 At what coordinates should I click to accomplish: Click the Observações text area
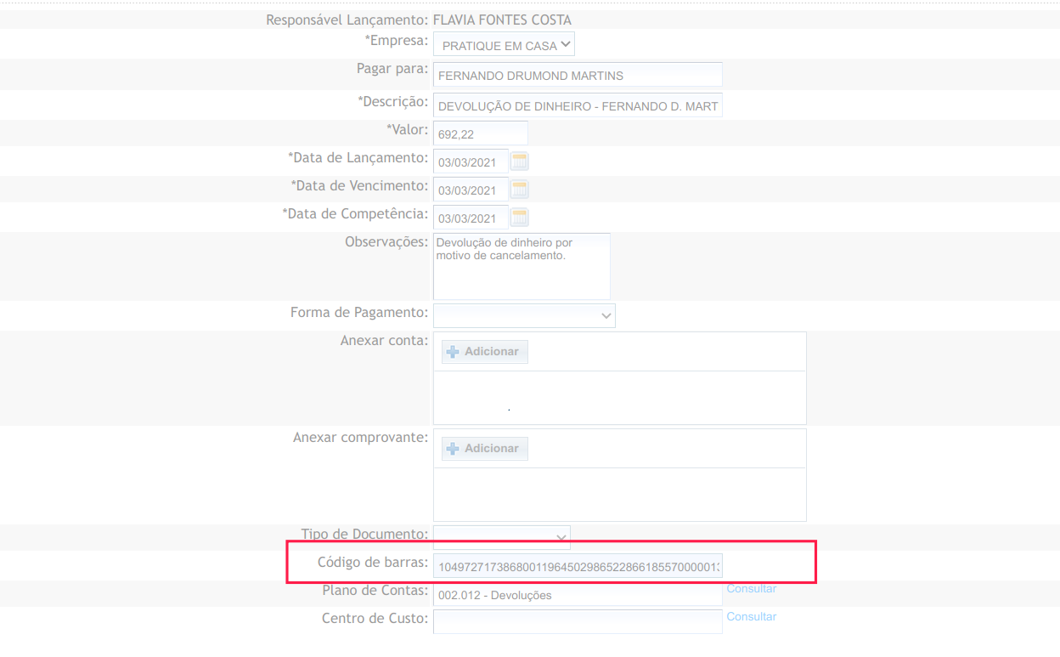click(522, 267)
